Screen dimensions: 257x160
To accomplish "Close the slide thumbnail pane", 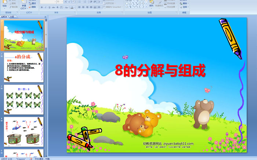I will (46, 17).
